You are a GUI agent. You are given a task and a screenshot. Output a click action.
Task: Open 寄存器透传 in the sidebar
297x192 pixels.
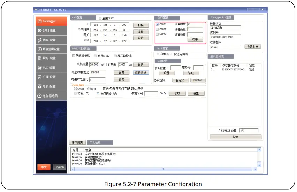(x=51, y=96)
